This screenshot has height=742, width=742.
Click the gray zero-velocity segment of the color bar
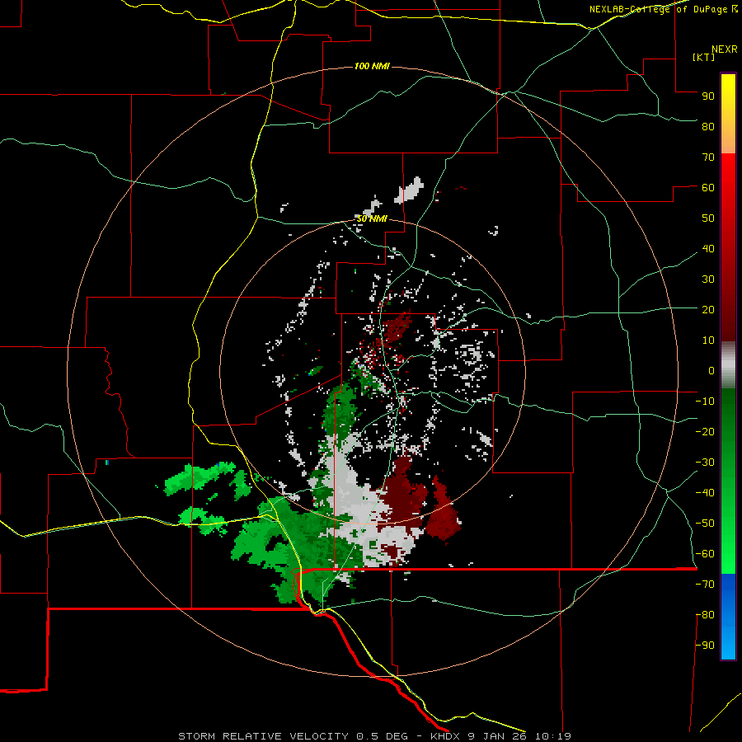tap(728, 365)
